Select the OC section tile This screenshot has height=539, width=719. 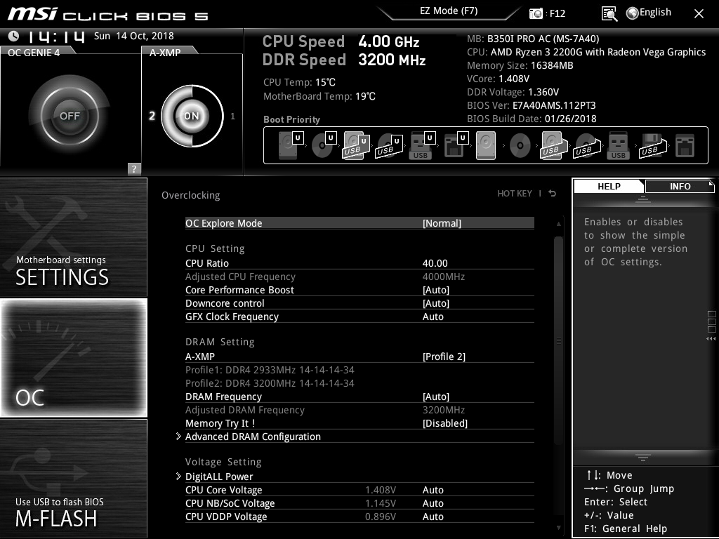[73, 358]
